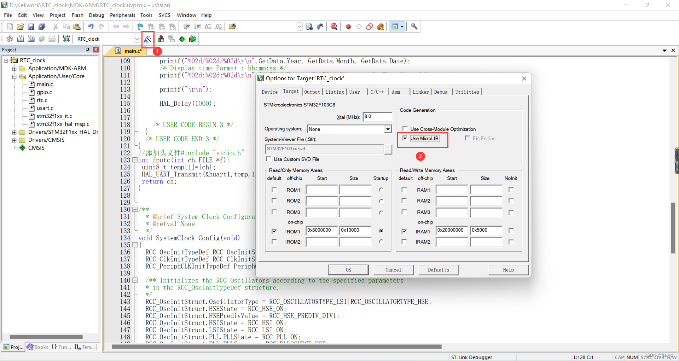Switch to the Output tab

pos(312,92)
